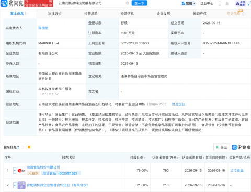Click the 91532922MAKNXLFT4K taxpayer ID
The height and width of the screenshot is (192, 251).
[x=221, y=43]
